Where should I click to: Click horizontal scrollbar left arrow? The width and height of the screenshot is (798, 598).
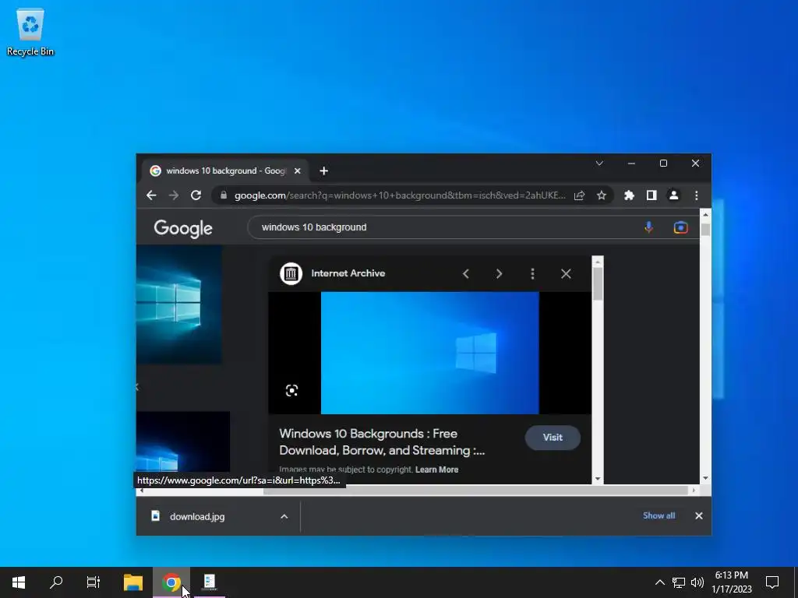click(x=142, y=491)
